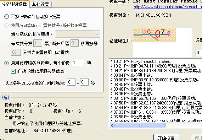The height and width of the screenshot is (140, 202).
Task: Expand the 当前默认的拨号连接 dropdown
Action: [97, 34]
